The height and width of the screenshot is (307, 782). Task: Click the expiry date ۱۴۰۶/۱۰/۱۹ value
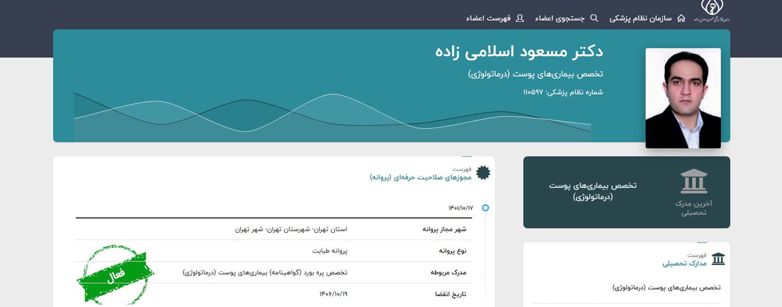333,294
